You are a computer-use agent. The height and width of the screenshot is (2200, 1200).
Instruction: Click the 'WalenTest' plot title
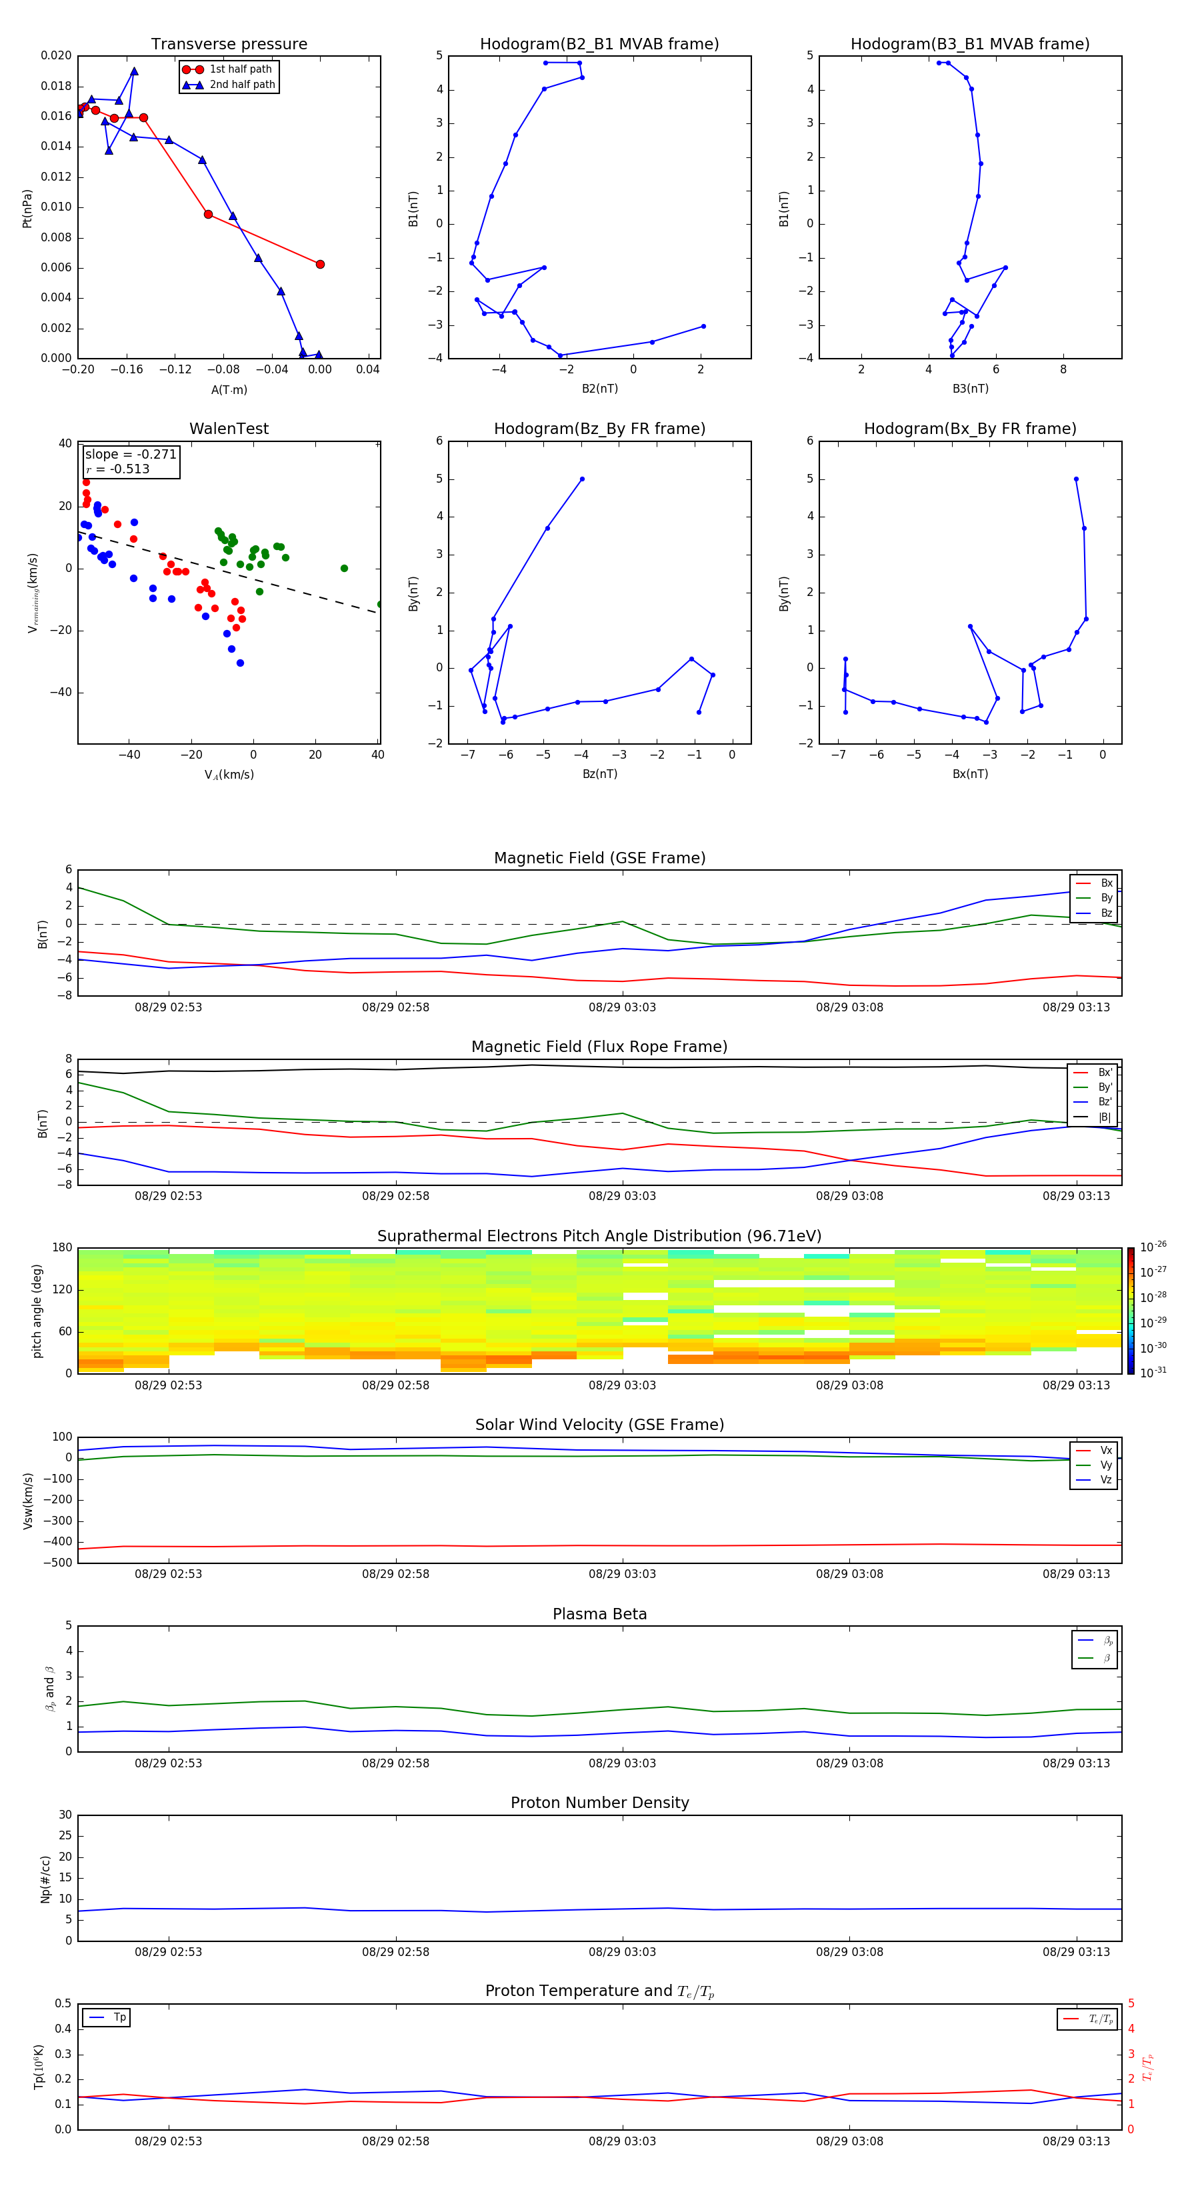229,429
